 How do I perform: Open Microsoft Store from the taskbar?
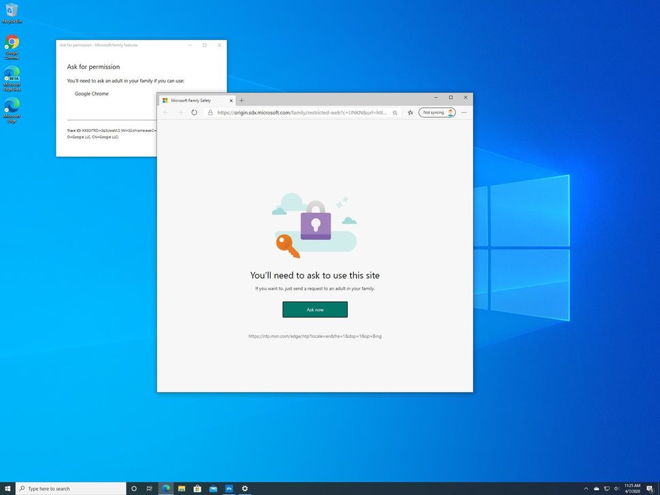[197, 488]
